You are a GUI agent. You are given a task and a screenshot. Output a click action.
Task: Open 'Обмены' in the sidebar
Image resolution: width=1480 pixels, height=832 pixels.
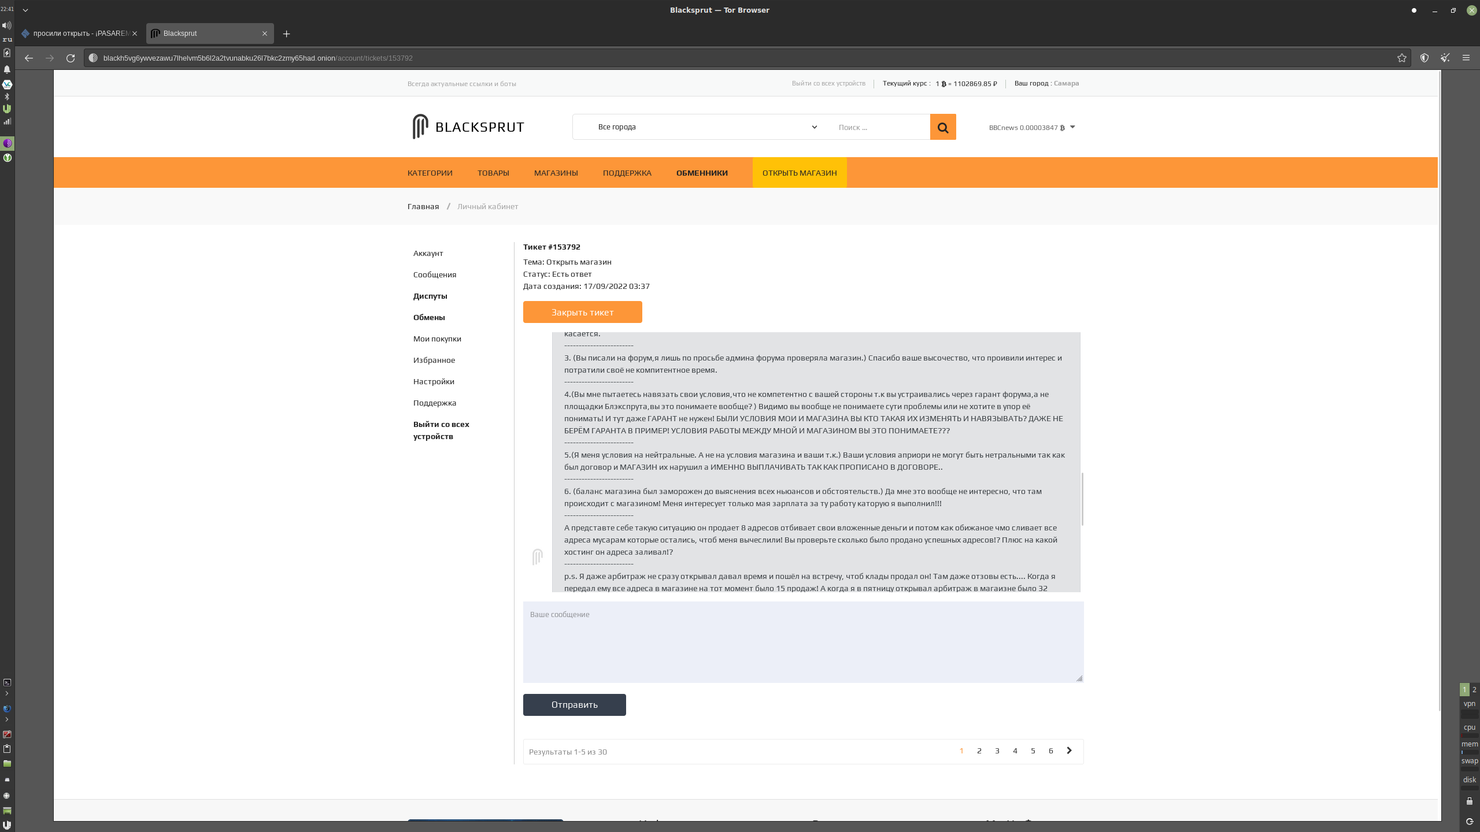click(429, 317)
